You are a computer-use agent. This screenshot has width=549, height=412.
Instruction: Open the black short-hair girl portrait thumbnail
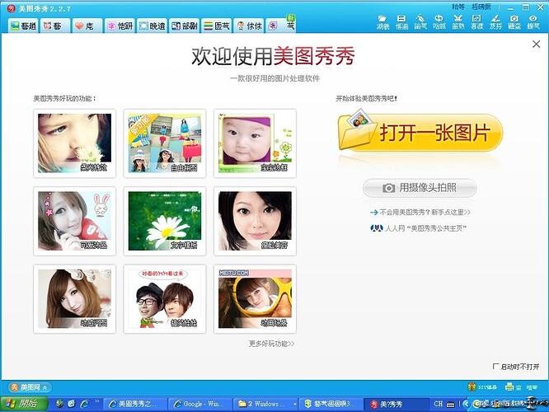click(x=255, y=221)
